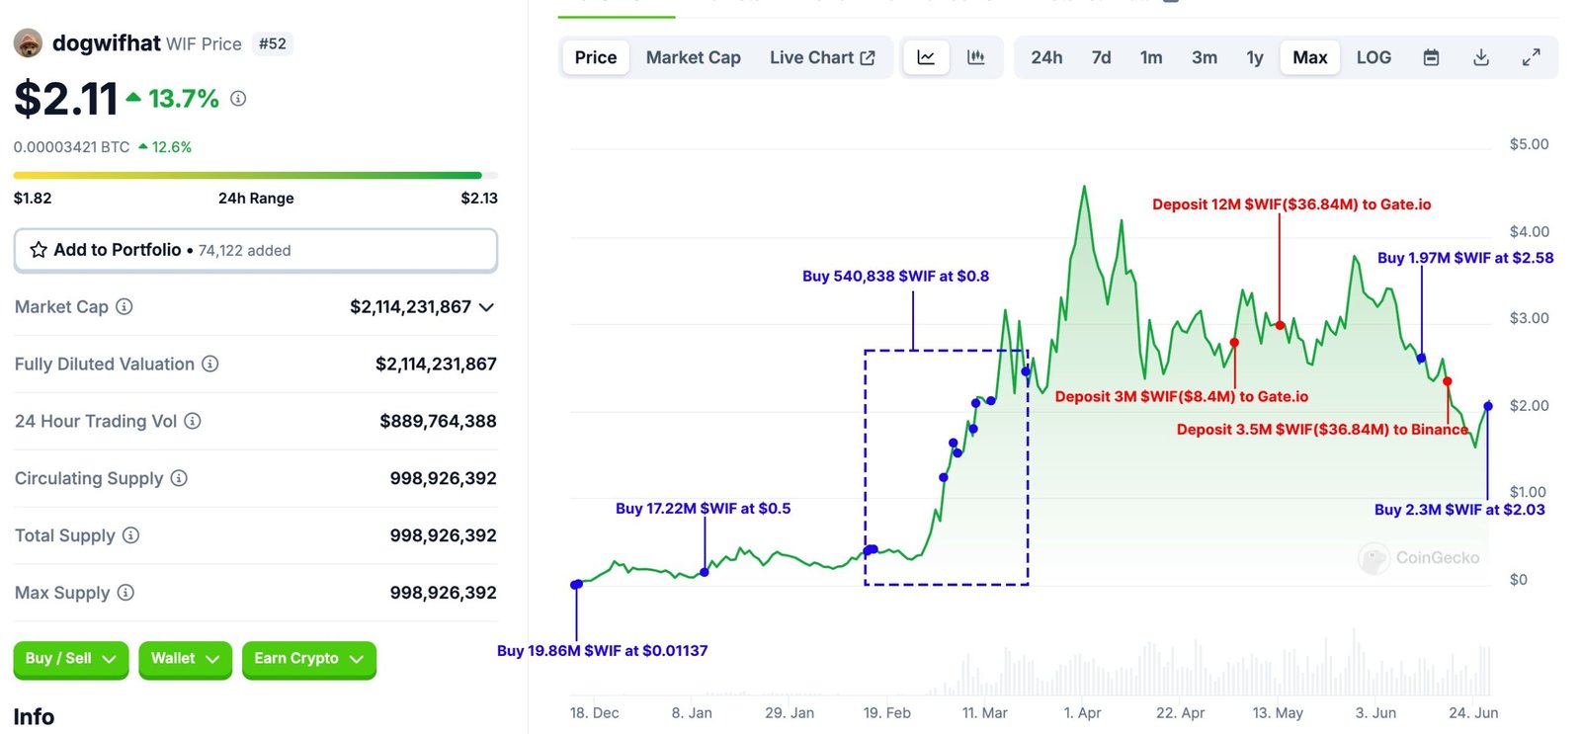
Task: Switch to the Market Cap chart tab
Action: [x=694, y=57]
